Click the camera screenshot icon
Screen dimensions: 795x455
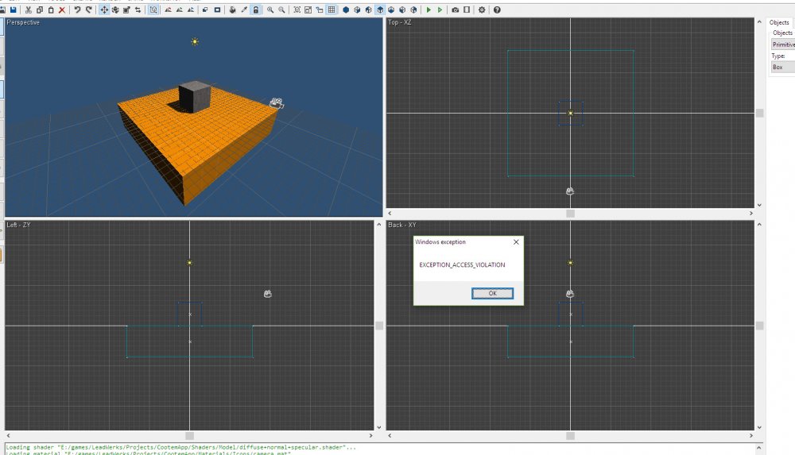pos(455,10)
